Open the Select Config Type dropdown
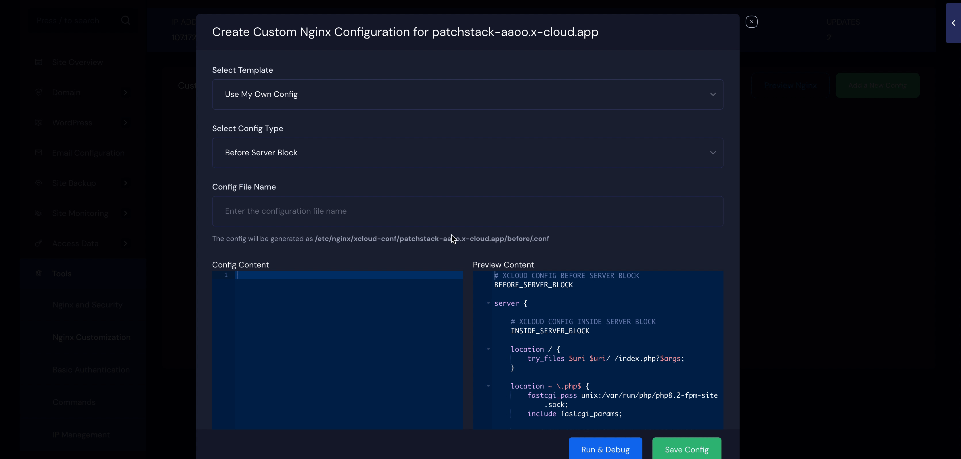 (x=468, y=153)
